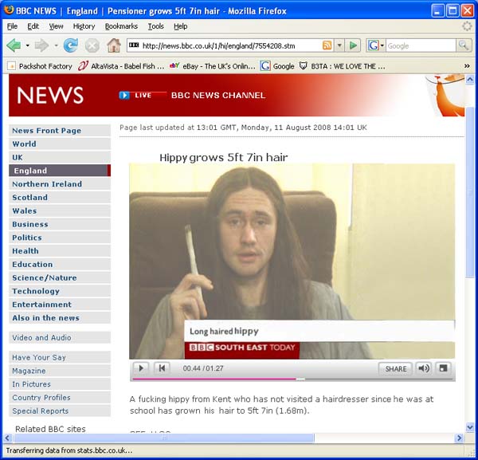Go to the Home page icon
Viewport: 478px width, 460px height.
click(113, 45)
